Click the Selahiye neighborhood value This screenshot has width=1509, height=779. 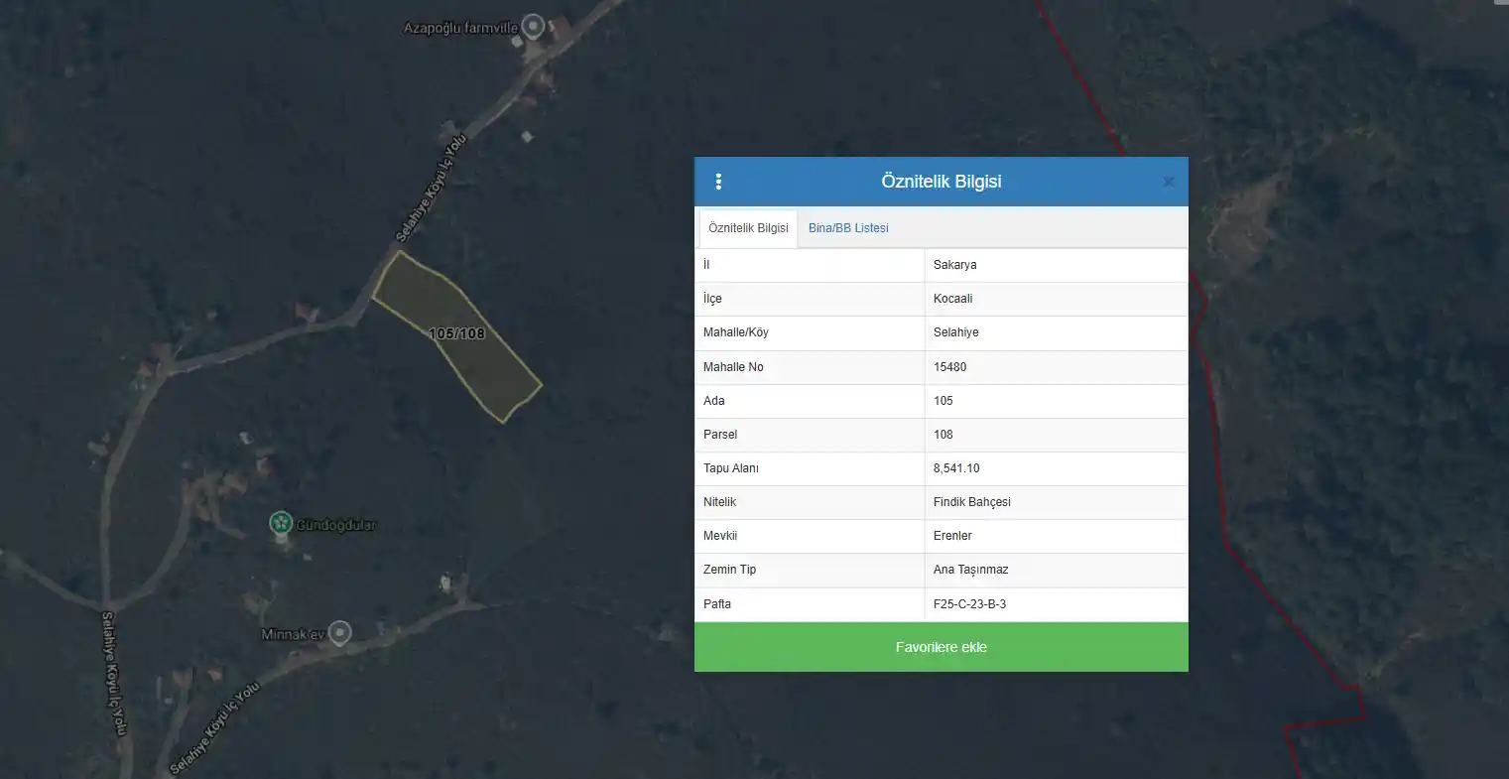tap(955, 332)
